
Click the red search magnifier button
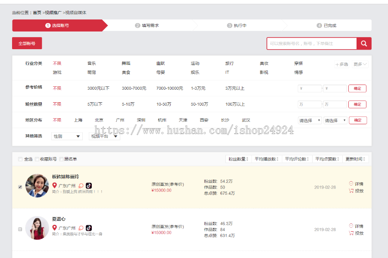pos(364,44)
